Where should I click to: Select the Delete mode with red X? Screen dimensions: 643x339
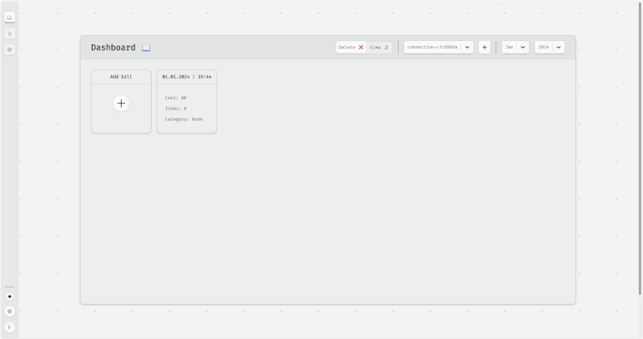[351, 47]
